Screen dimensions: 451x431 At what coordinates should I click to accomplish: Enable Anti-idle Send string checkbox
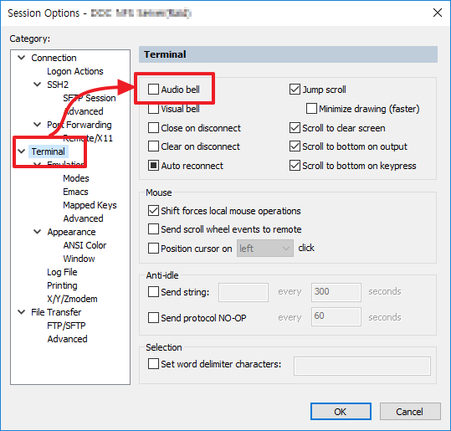tap(153, 292)
